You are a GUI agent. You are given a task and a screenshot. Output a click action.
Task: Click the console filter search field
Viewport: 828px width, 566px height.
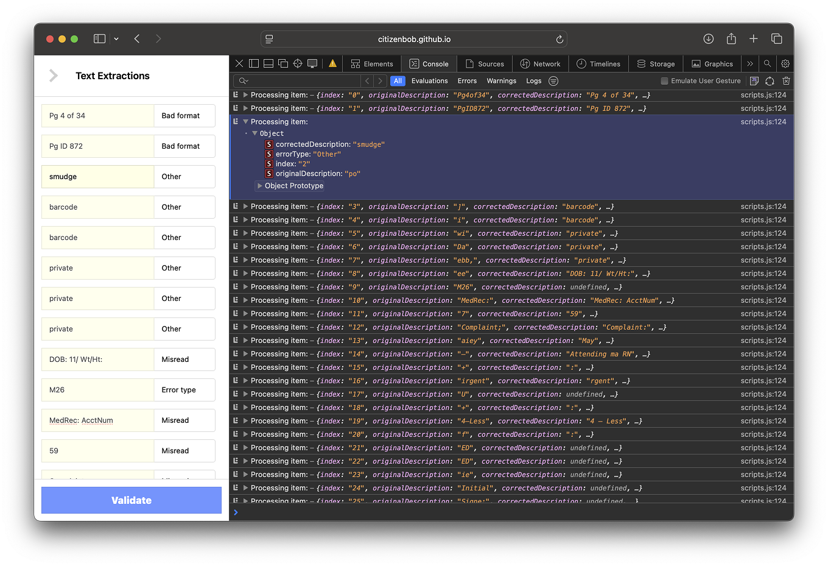[x=298, y=80]
